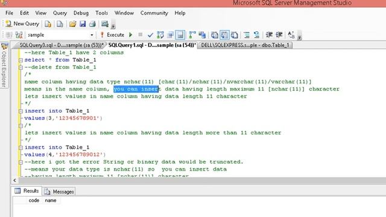Click the Change Connection icon

click(x=19, y=35)
